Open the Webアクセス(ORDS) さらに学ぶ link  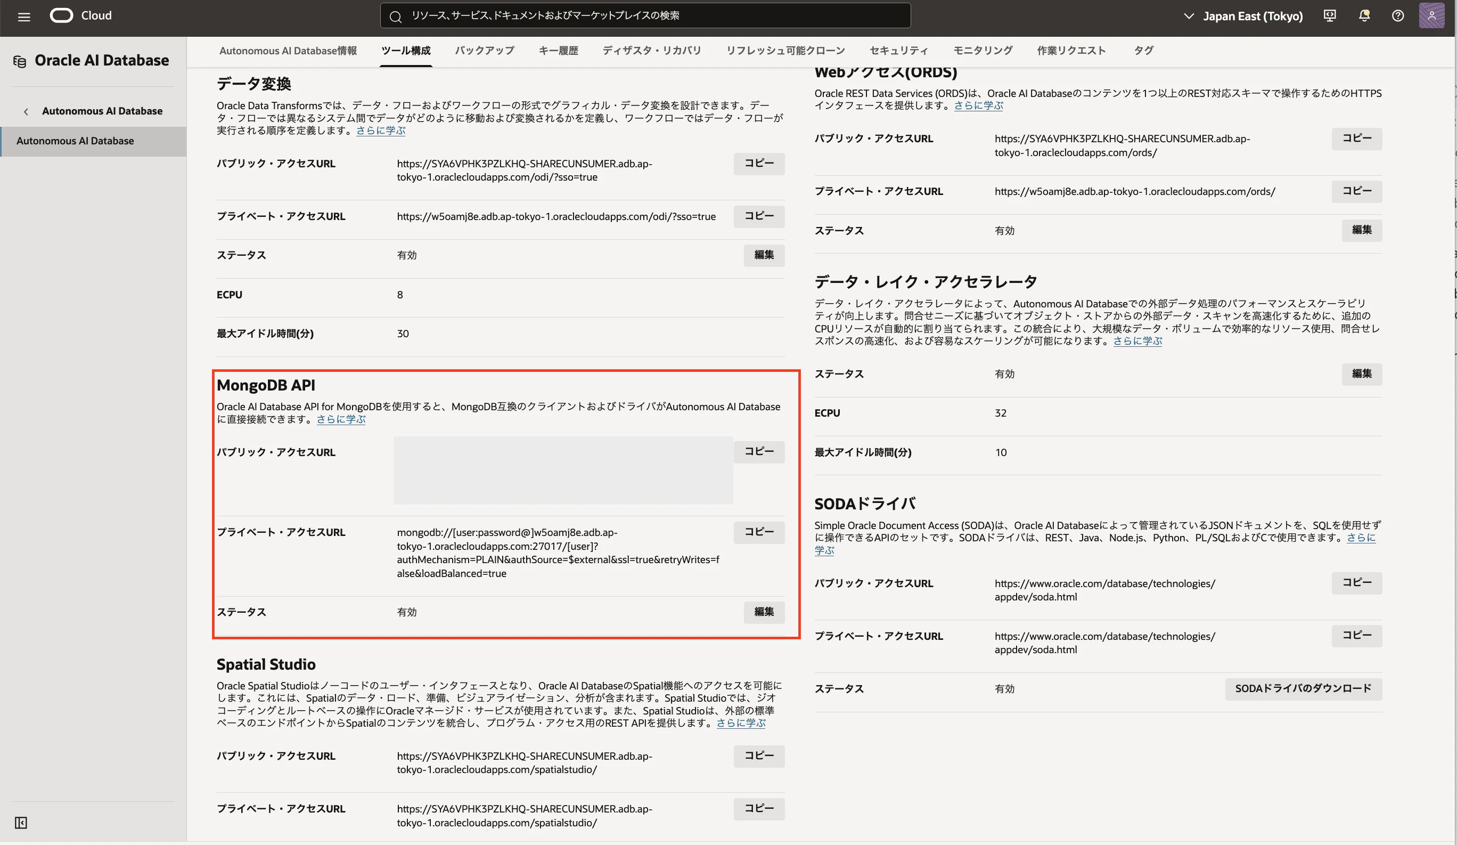pos(978,106)
